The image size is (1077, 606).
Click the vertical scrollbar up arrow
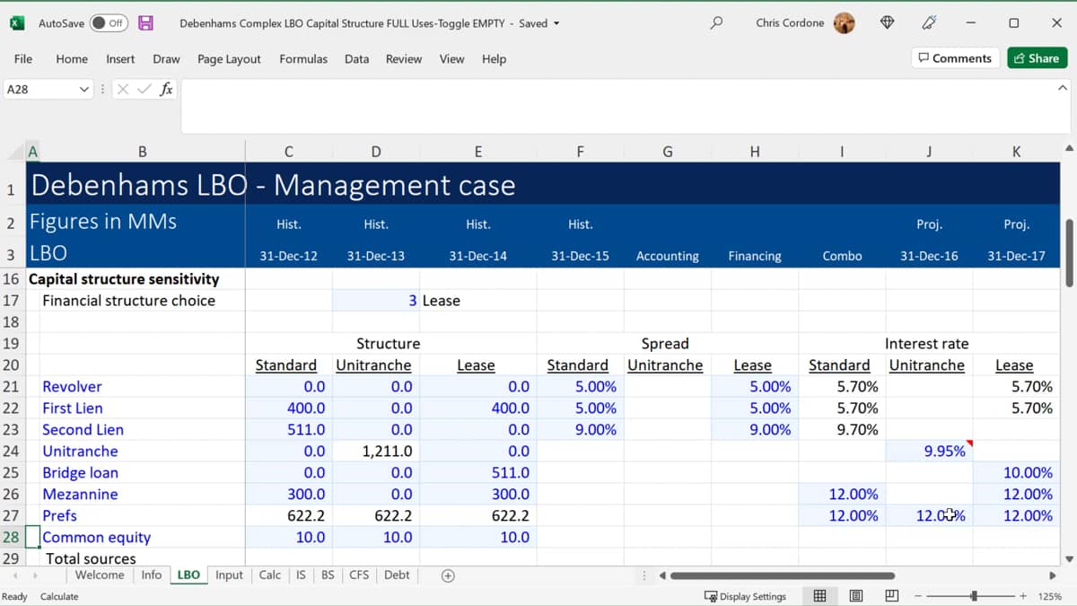point(1068,148)
